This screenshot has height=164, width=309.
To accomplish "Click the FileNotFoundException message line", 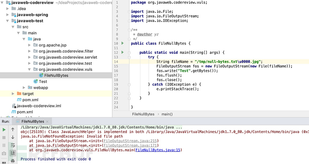I will 72,136.
